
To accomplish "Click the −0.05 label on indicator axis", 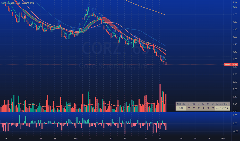I will (235, 132).
